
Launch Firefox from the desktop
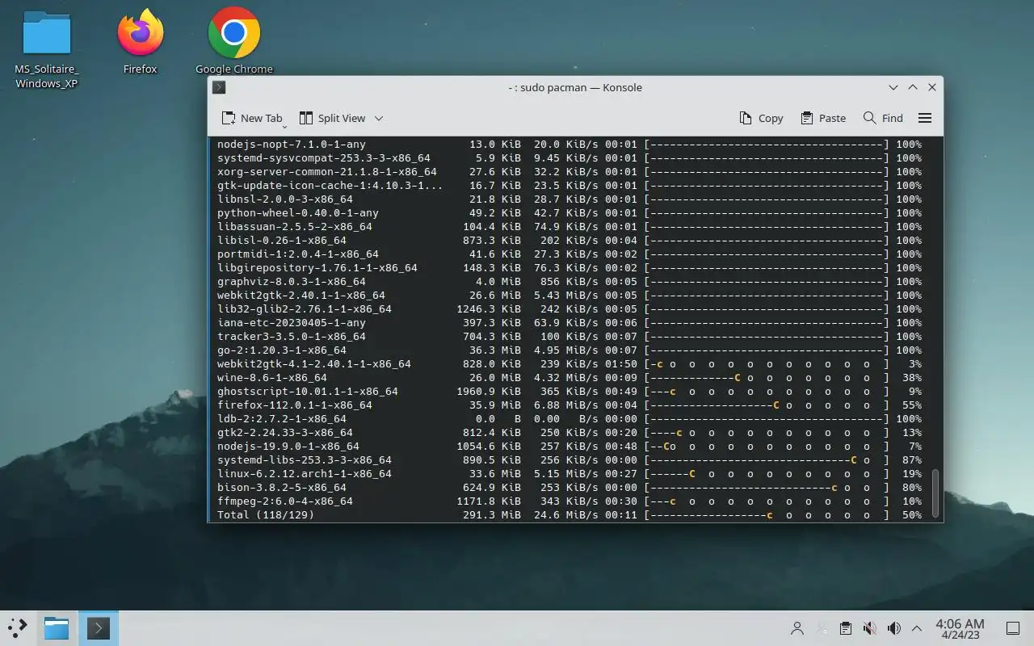[140, 42]
